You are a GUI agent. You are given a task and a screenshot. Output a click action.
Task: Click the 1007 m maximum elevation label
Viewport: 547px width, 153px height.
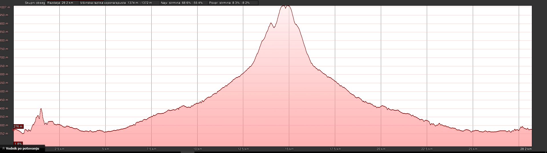point(5,7)
